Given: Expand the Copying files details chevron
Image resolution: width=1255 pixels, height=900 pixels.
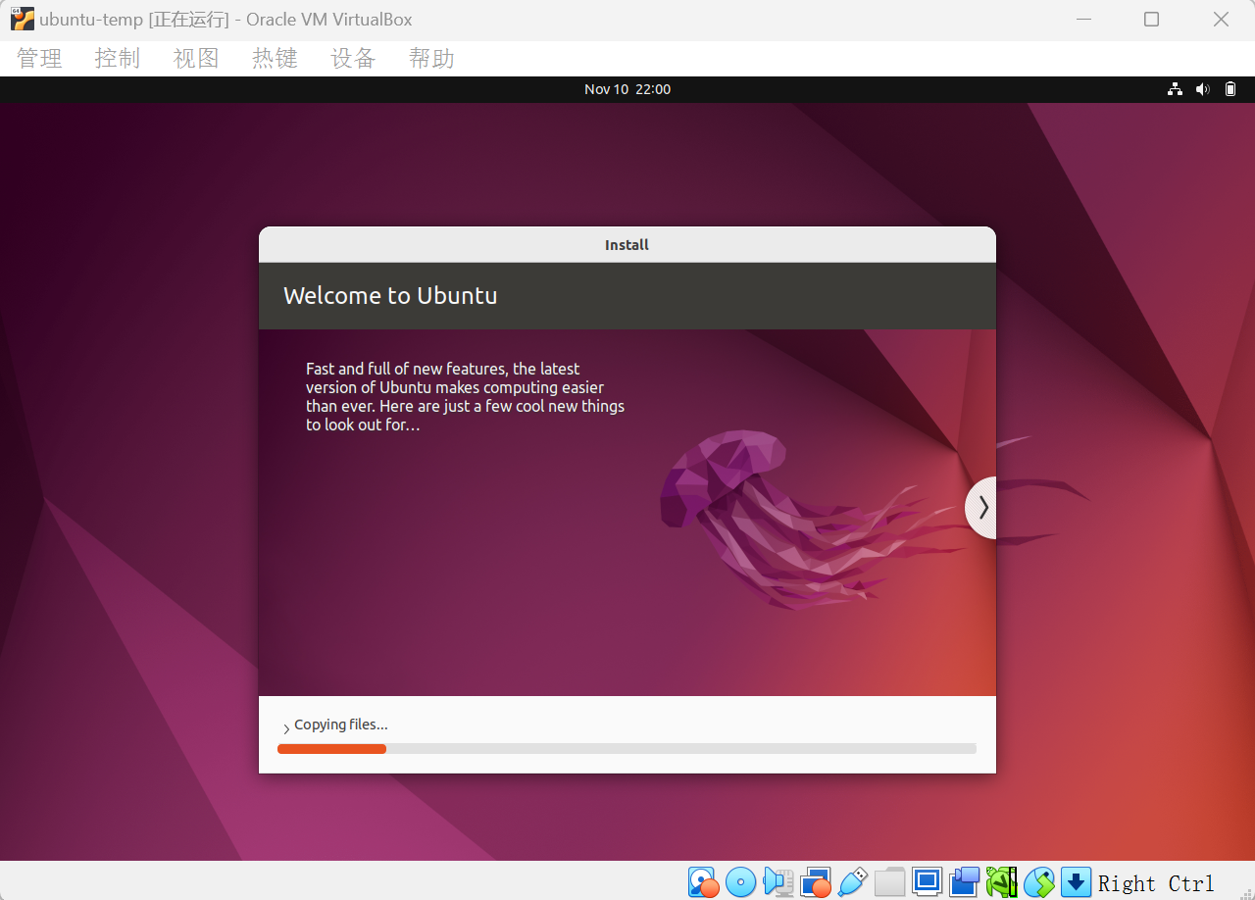Looking at the screenshot, I should tap(286, 728).
